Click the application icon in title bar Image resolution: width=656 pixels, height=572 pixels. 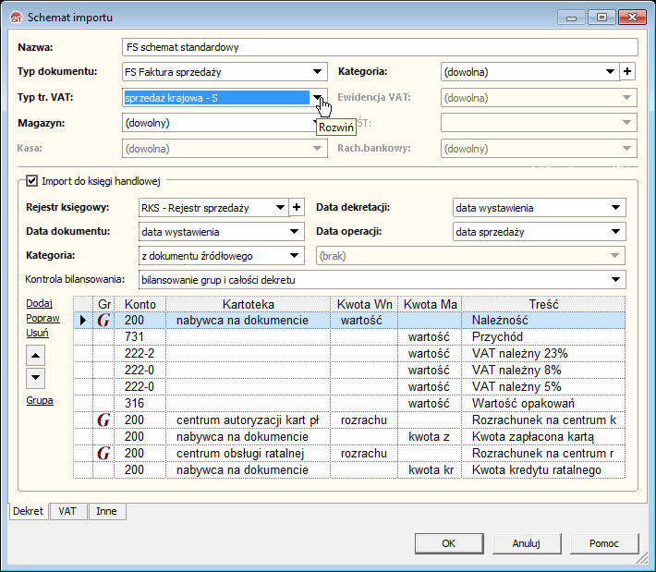pos(15,17)
